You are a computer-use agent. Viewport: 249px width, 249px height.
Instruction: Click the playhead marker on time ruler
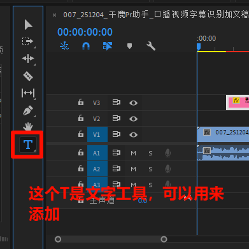[199, 46]
